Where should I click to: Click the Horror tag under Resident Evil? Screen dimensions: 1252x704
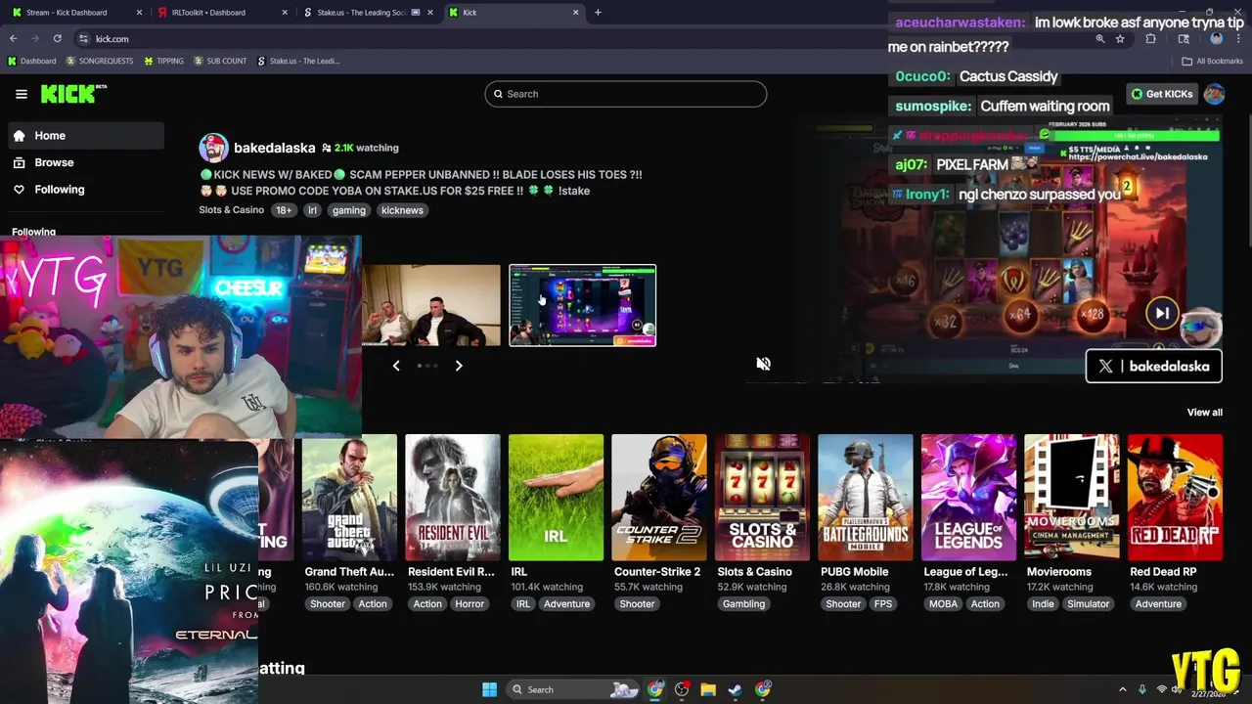(x=469, y=604)
